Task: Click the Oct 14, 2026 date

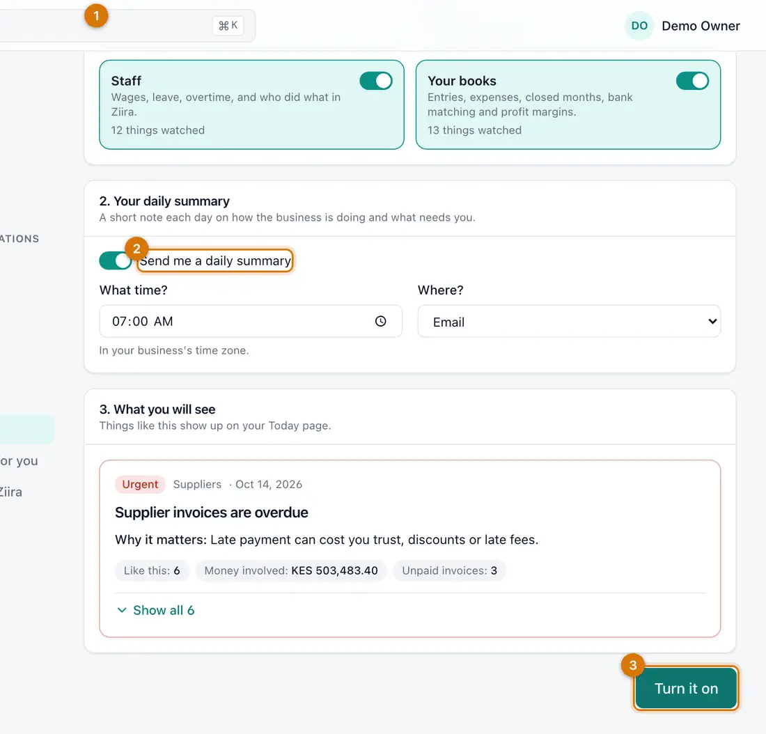Action: pos(269,484)
